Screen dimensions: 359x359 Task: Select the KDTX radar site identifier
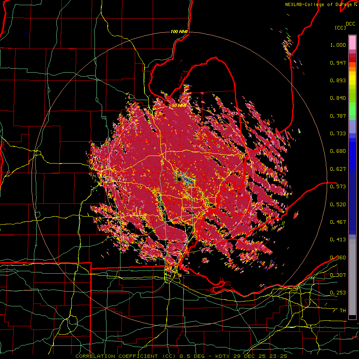[x=223, y=356]
